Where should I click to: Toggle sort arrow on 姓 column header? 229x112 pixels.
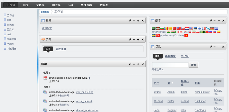coord(172,83)
